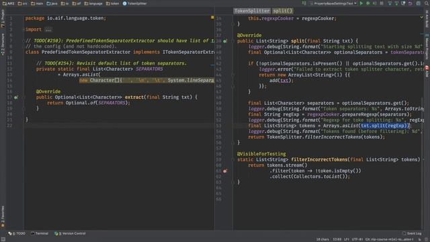
Task: Select language package in navigation bar
Action: pos(93,3)
